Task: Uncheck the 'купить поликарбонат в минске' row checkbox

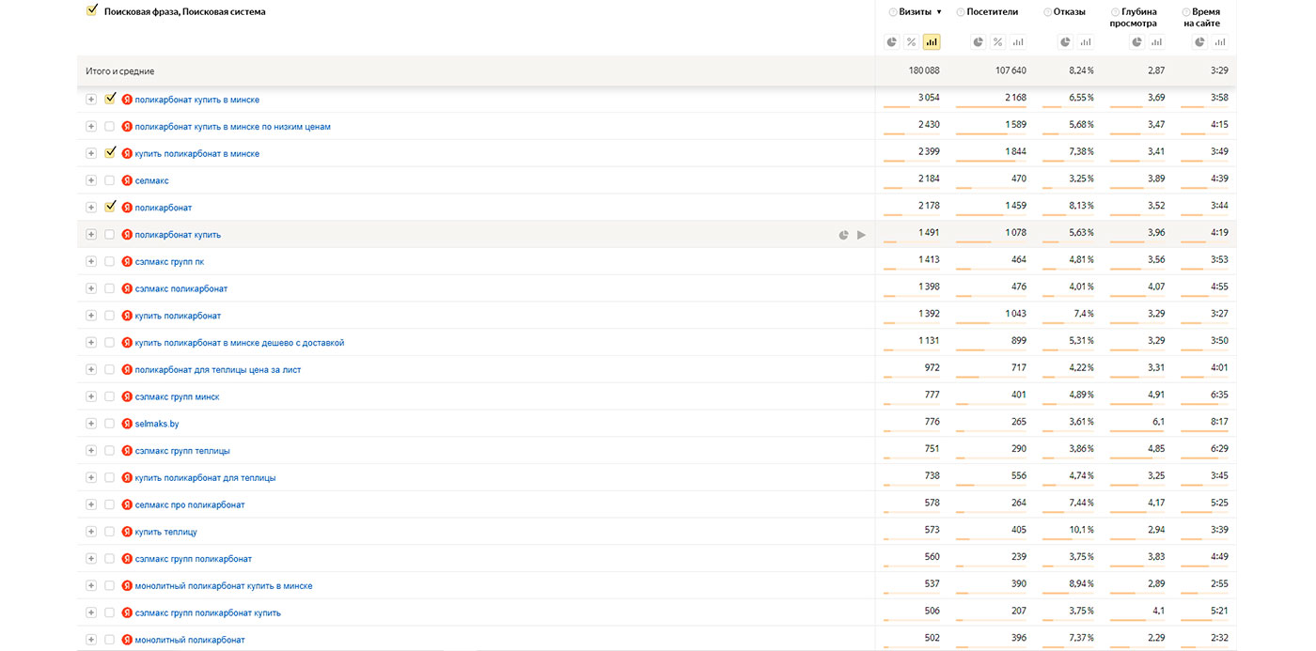Action: [x=110, y=152]
